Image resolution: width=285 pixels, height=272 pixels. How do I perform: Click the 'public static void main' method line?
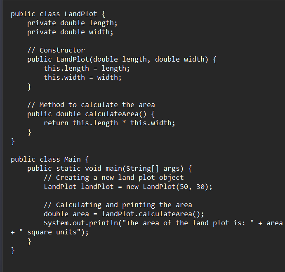(x=109, y=169)
